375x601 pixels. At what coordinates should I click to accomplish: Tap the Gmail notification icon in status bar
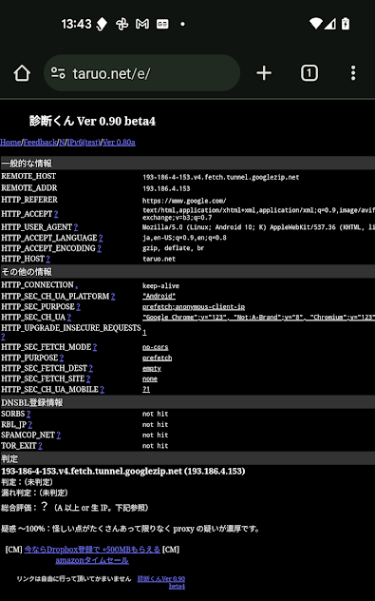142,24
